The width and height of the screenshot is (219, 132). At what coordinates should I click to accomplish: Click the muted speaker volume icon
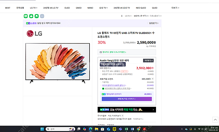pos(202,129)
